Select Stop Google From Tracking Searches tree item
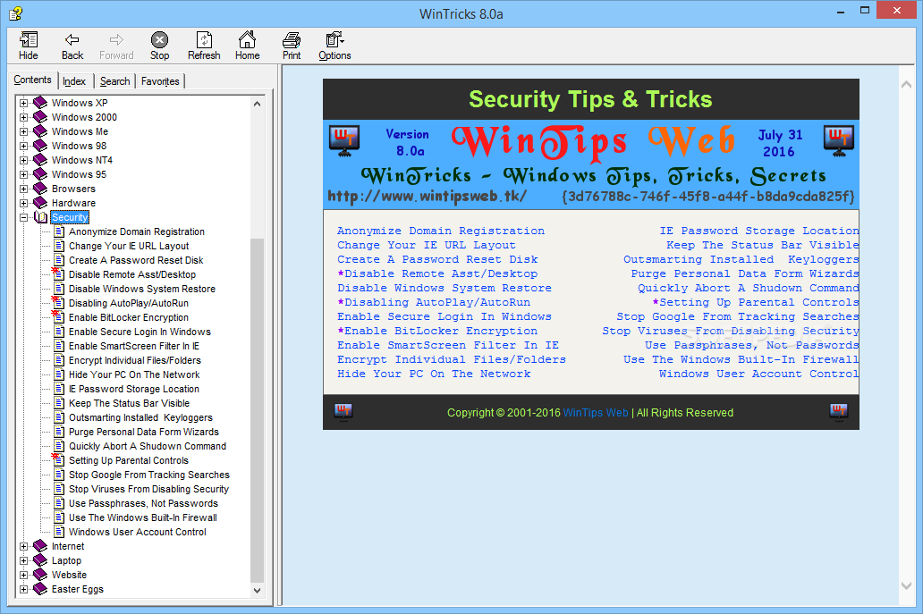The image size is (923, 614). point(149,475)
